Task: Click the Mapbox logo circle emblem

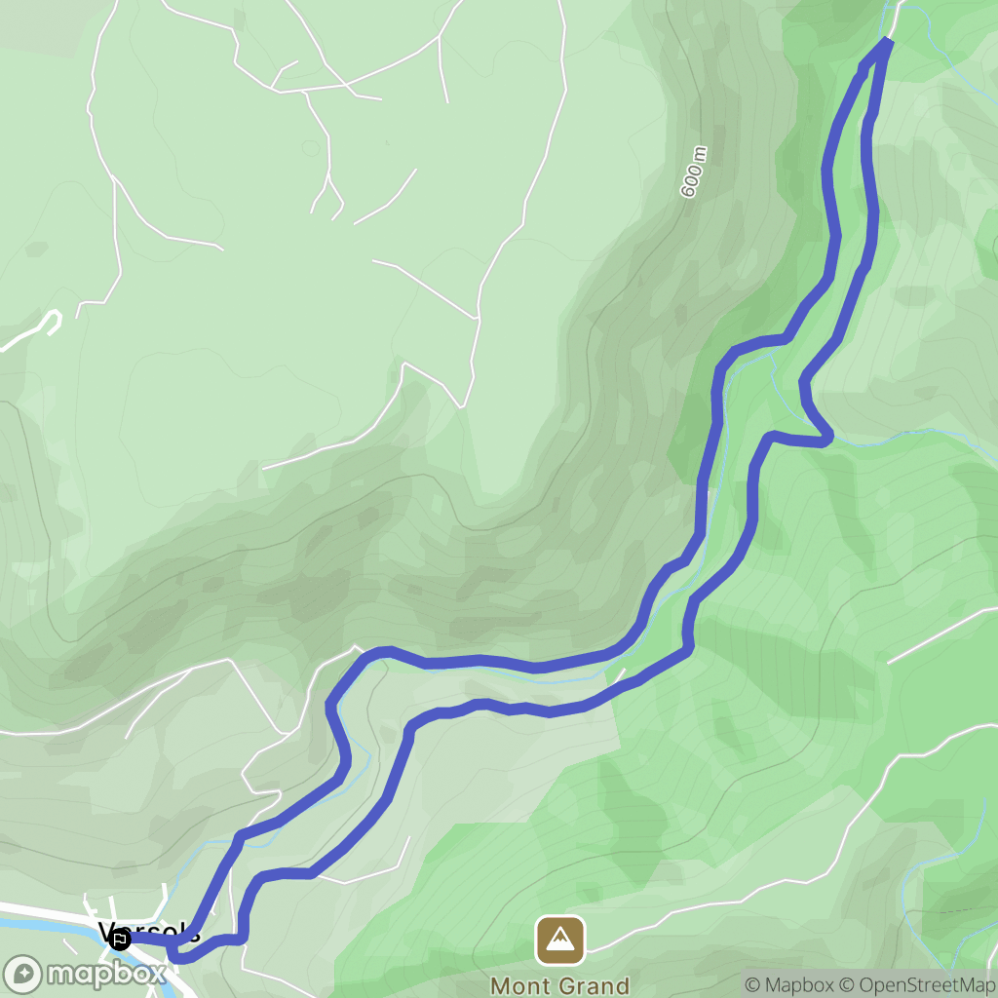Action: tap(23, 975)
